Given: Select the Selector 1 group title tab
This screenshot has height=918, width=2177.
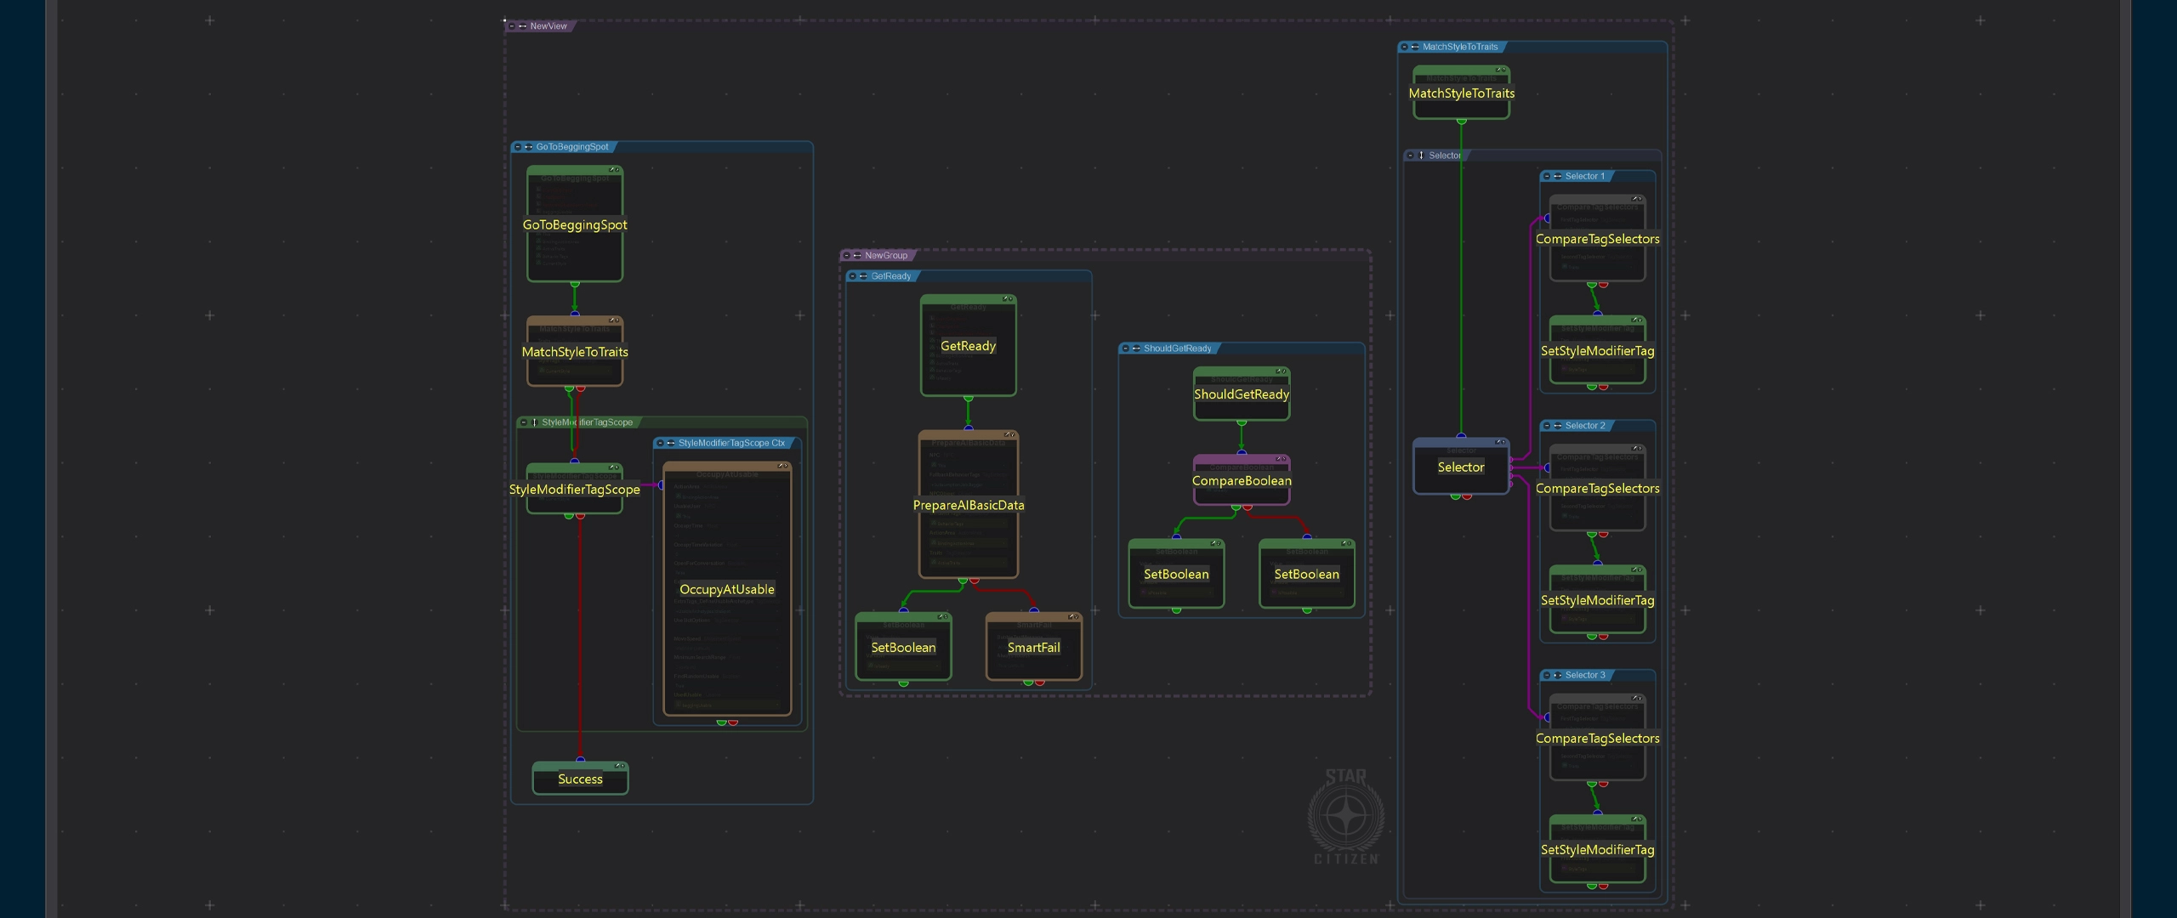Looking at the screenshot, I should [x=1584, y=177].
